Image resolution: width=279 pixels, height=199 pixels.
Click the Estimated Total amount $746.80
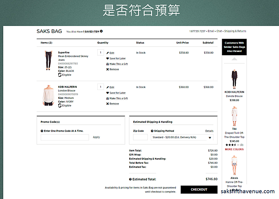(x=212, y=179)
